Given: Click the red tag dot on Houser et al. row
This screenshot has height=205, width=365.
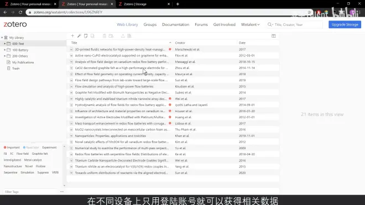Looking at the screenshot, I should coord(170,111).
